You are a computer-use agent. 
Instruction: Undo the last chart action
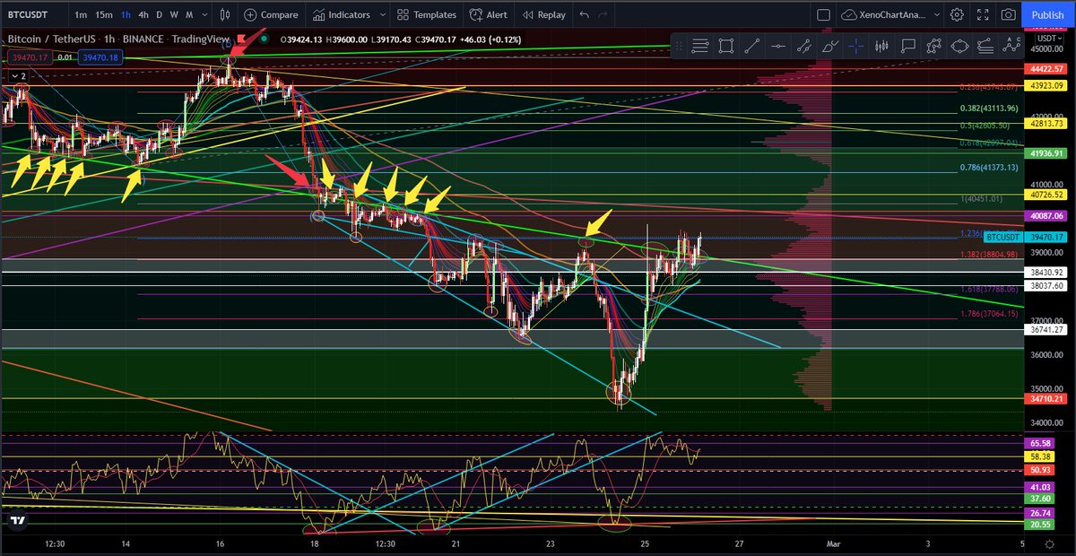(x=585, y=14)
